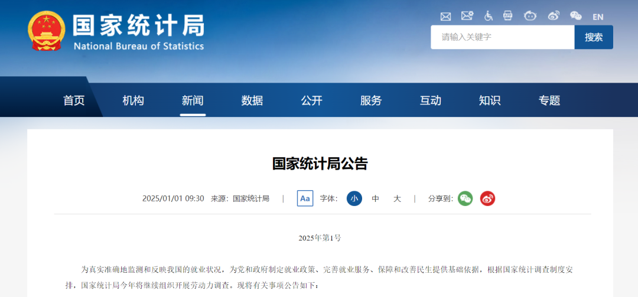Click the Aa font style icon
638x297 pixels.
pyautogui.click(x=305, y=198)
